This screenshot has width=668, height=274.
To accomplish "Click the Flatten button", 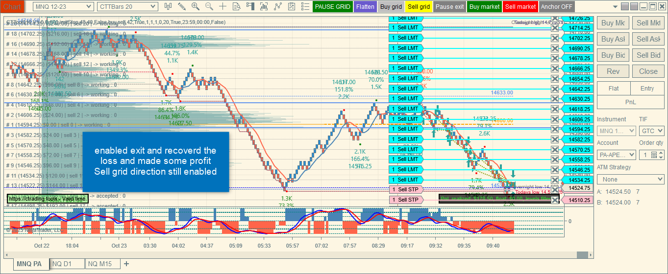I will pos(366,7).
